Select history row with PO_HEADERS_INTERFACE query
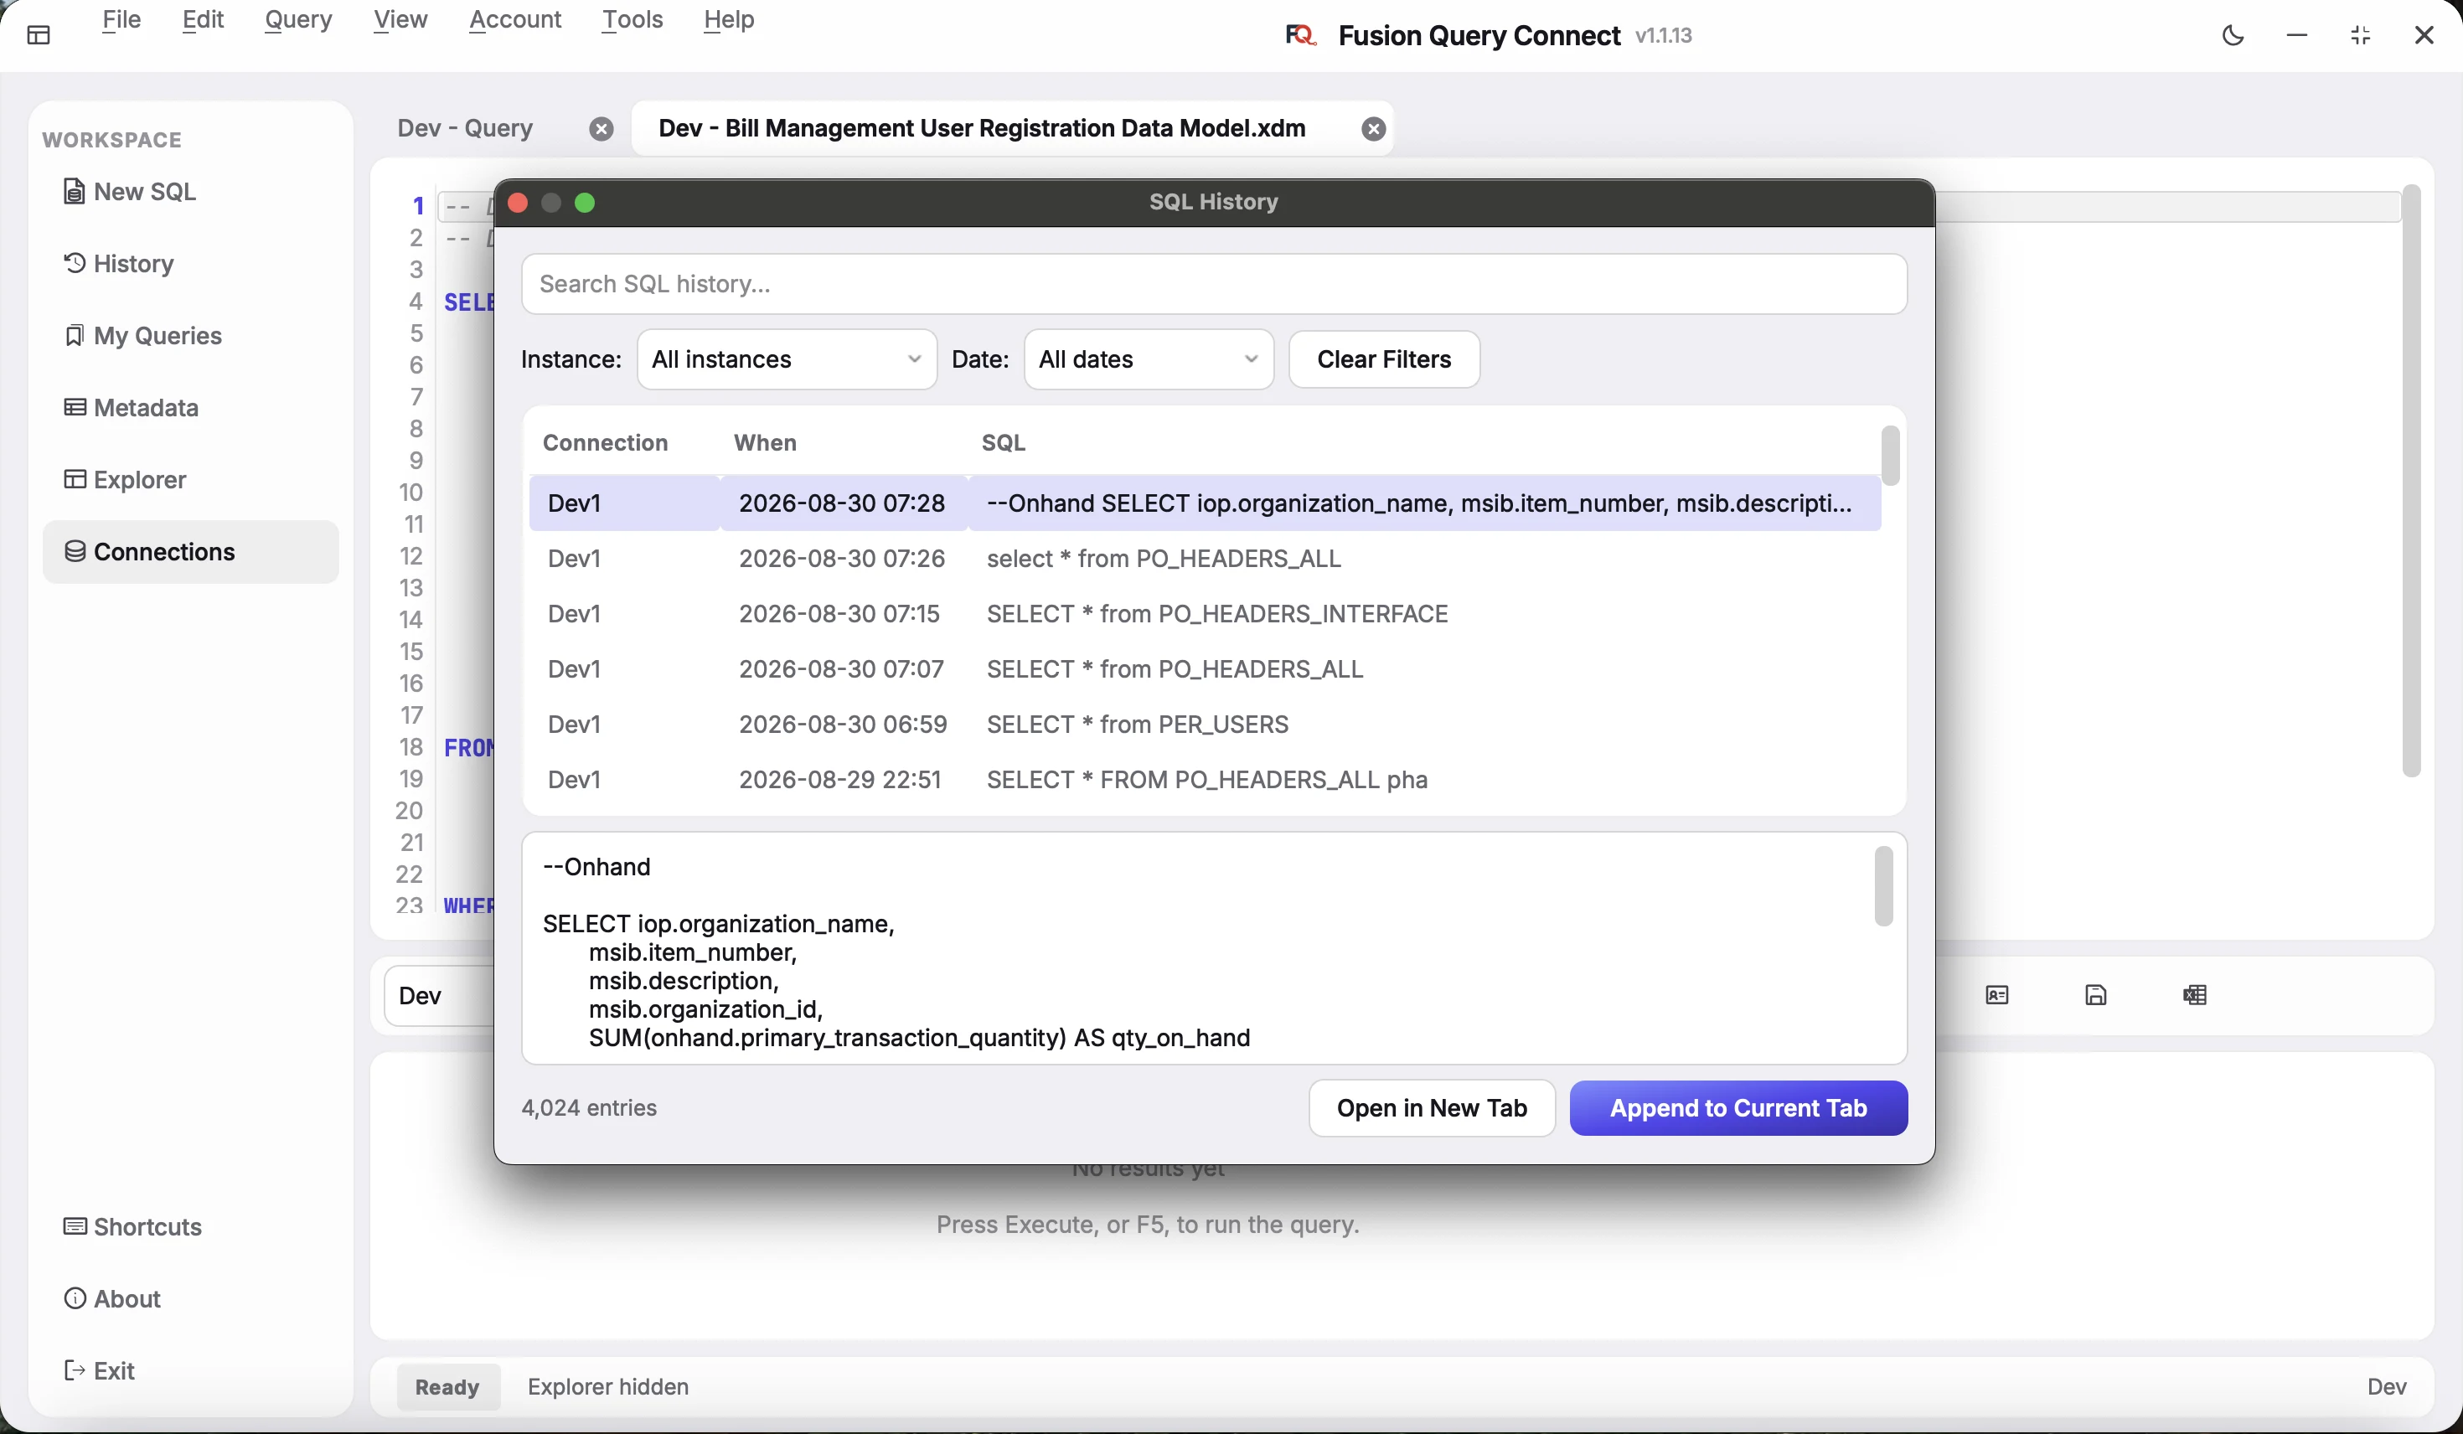Image resolution: width=2463 pixels, height=1434 pixels. pos(1204,614)
